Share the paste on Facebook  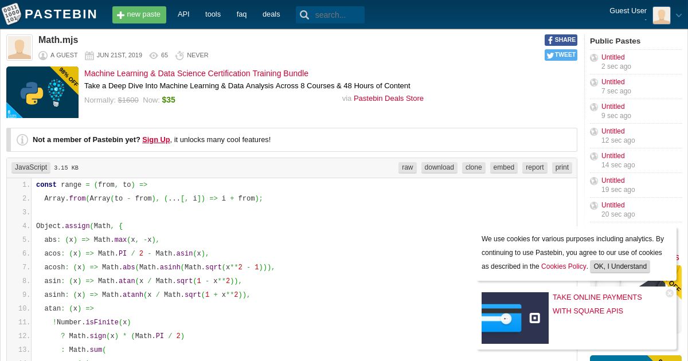[x=561, y=40]
